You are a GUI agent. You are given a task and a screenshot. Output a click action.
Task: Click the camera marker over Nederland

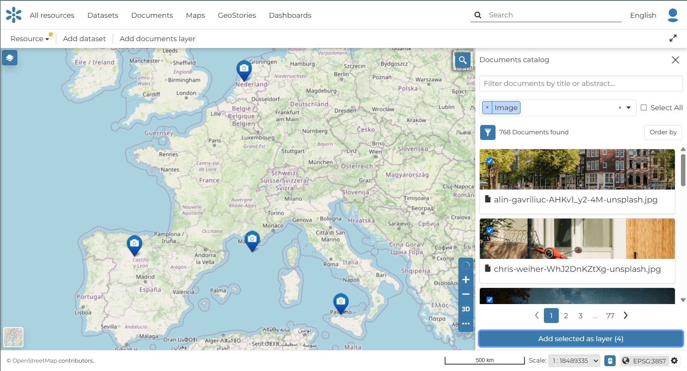pyautogui.click(x=244, y=71)
